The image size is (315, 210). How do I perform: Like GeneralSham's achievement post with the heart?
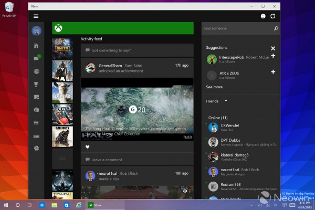click(87, 147)
